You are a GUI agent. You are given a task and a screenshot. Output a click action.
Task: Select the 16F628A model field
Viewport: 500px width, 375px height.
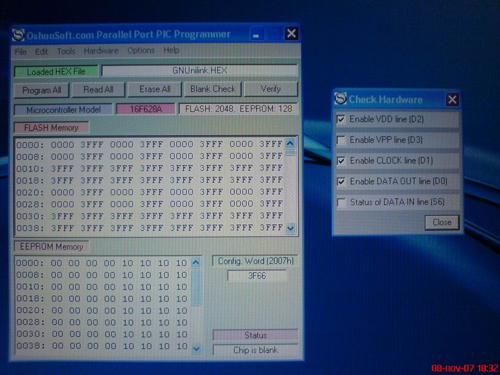click(x=146, y=109)
